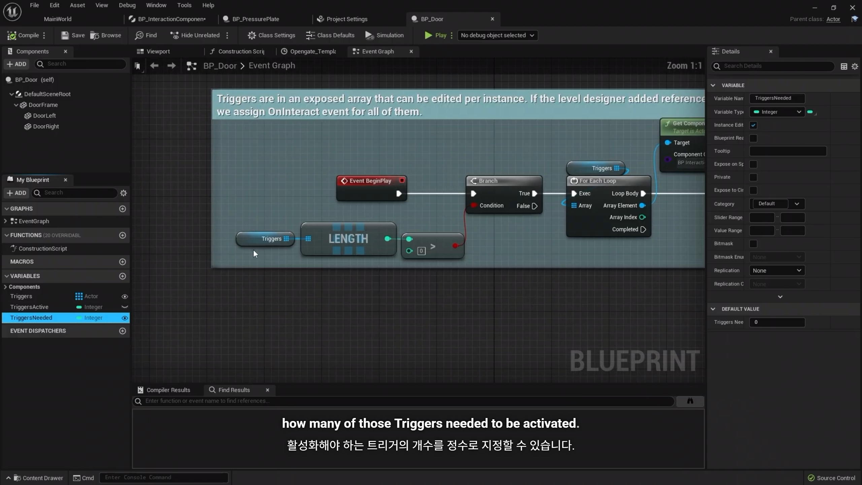Screen dimensions: 862x485
Task: Open Browse in content browser
Action: coord(106,35)
